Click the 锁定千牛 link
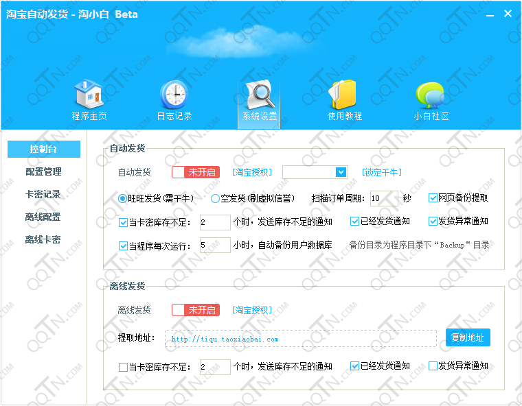 pyautogui.click(x=381, y=172)
